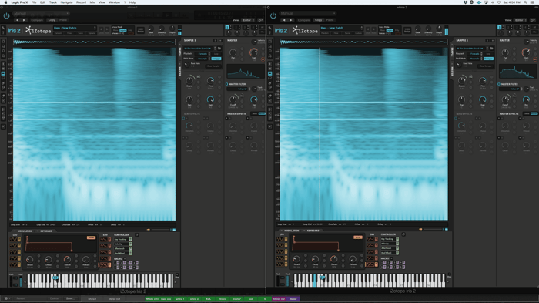Click Clear Sample in whine 1 Sample 1

point(213,66)
